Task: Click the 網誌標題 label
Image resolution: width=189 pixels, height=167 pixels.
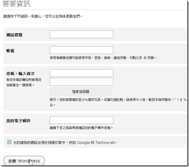Action: pyautogui.click(x=14, y=35)
